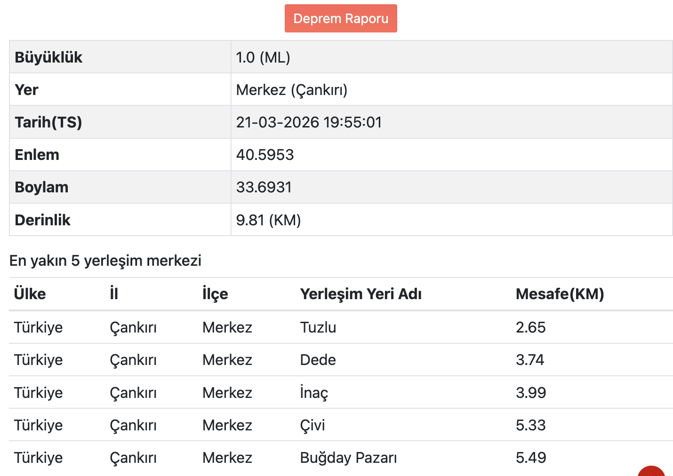Select the Dede settlement row
Image resolution: width=673 pixels, height=476 pixels.
tap(318, 360)
